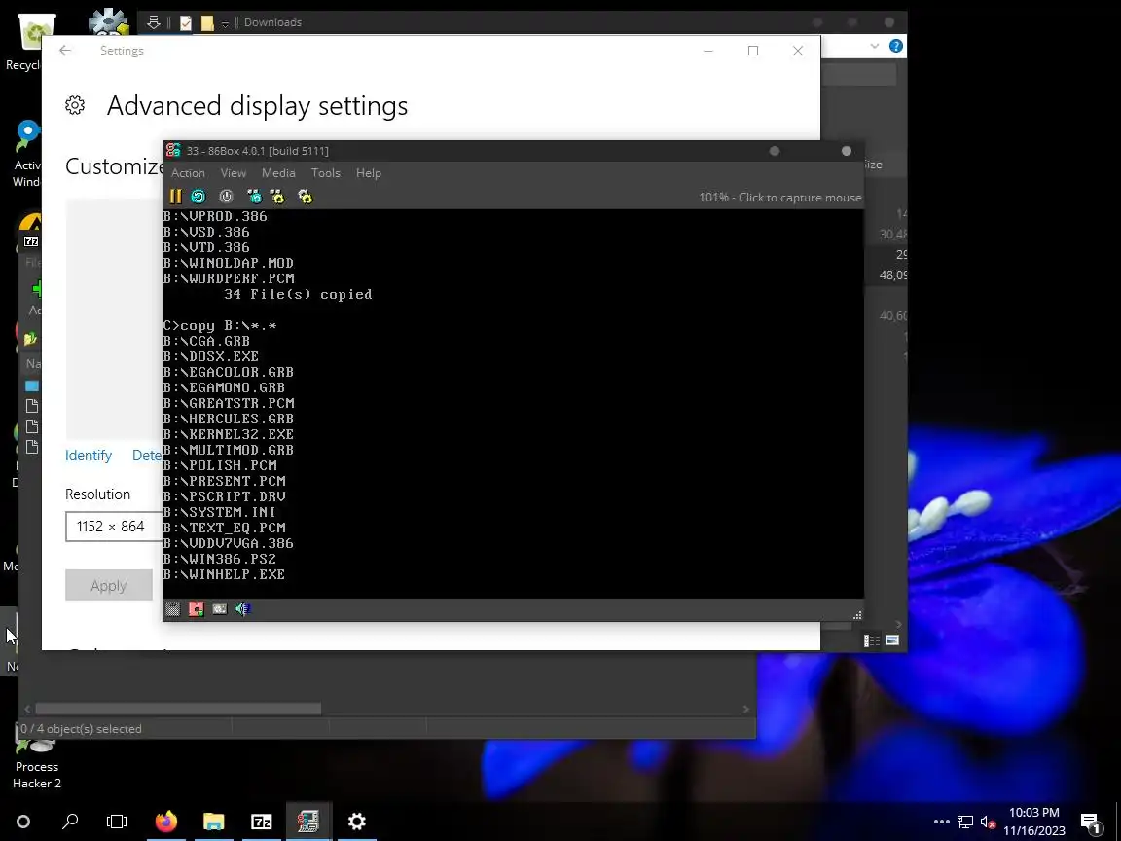1121x841 pixels.
Task: Open the 86Box Tools menu
Action: point(325,173)
